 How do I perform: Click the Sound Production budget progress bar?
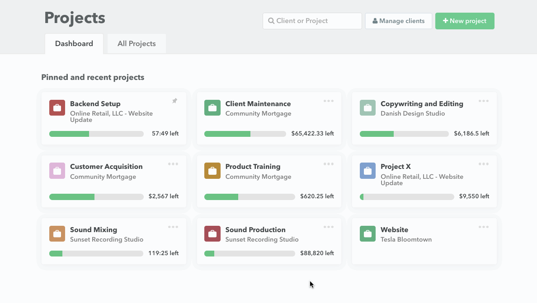(250, 253)
